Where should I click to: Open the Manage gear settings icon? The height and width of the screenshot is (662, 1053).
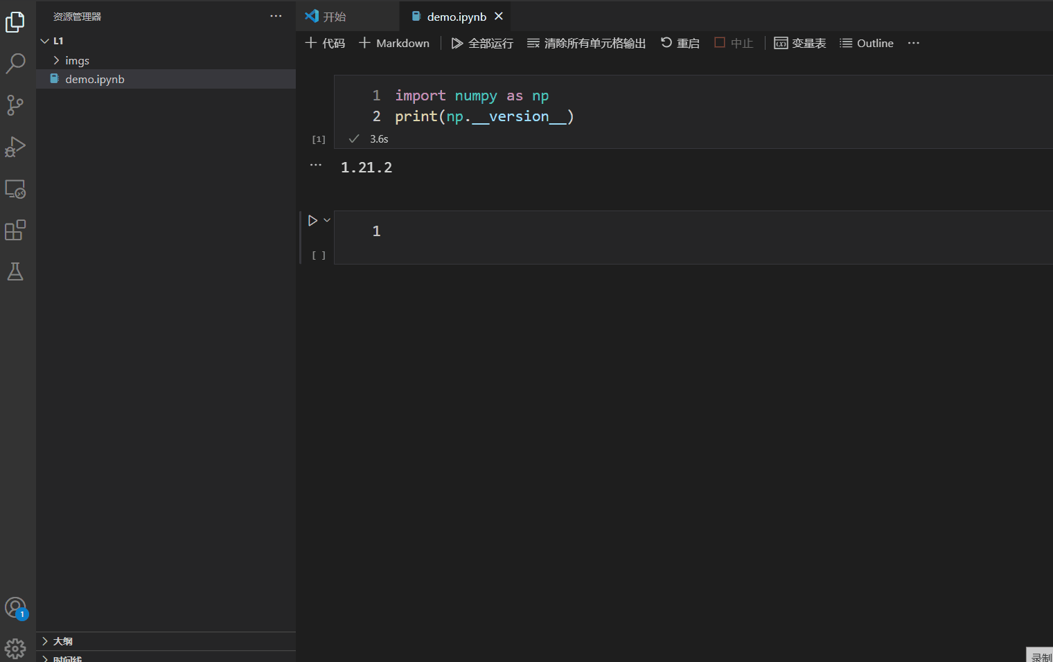[x=15, y=649]
